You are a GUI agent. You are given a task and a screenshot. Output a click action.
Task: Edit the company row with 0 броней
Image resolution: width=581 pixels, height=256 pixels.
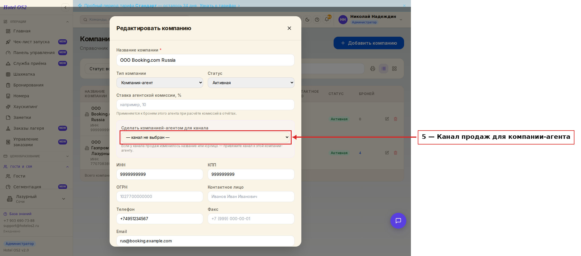coord(387,119)
